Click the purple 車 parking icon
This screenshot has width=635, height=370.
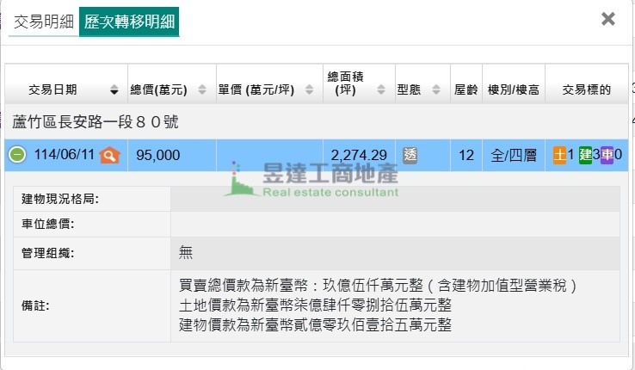pyautogui.click(x=607, y=156)
